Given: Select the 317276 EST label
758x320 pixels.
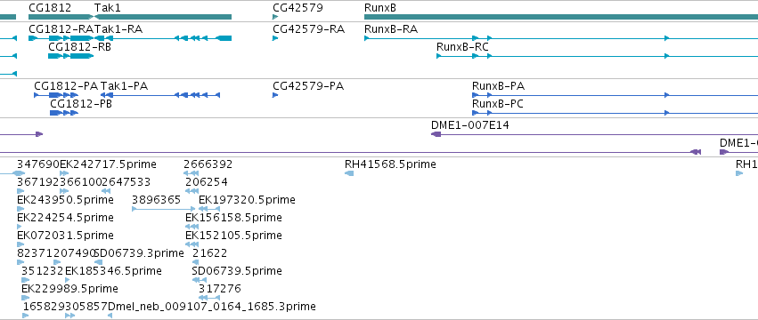Looking at the screenshot, I should click(x=219, y=289).
